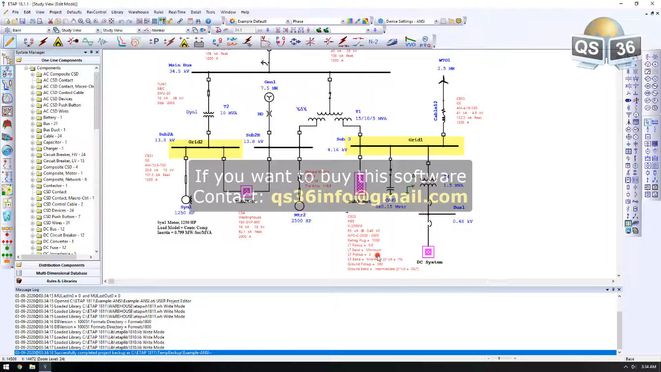Select AC Composite CSD tree item
661x372 pixels.
coord(60,74)
